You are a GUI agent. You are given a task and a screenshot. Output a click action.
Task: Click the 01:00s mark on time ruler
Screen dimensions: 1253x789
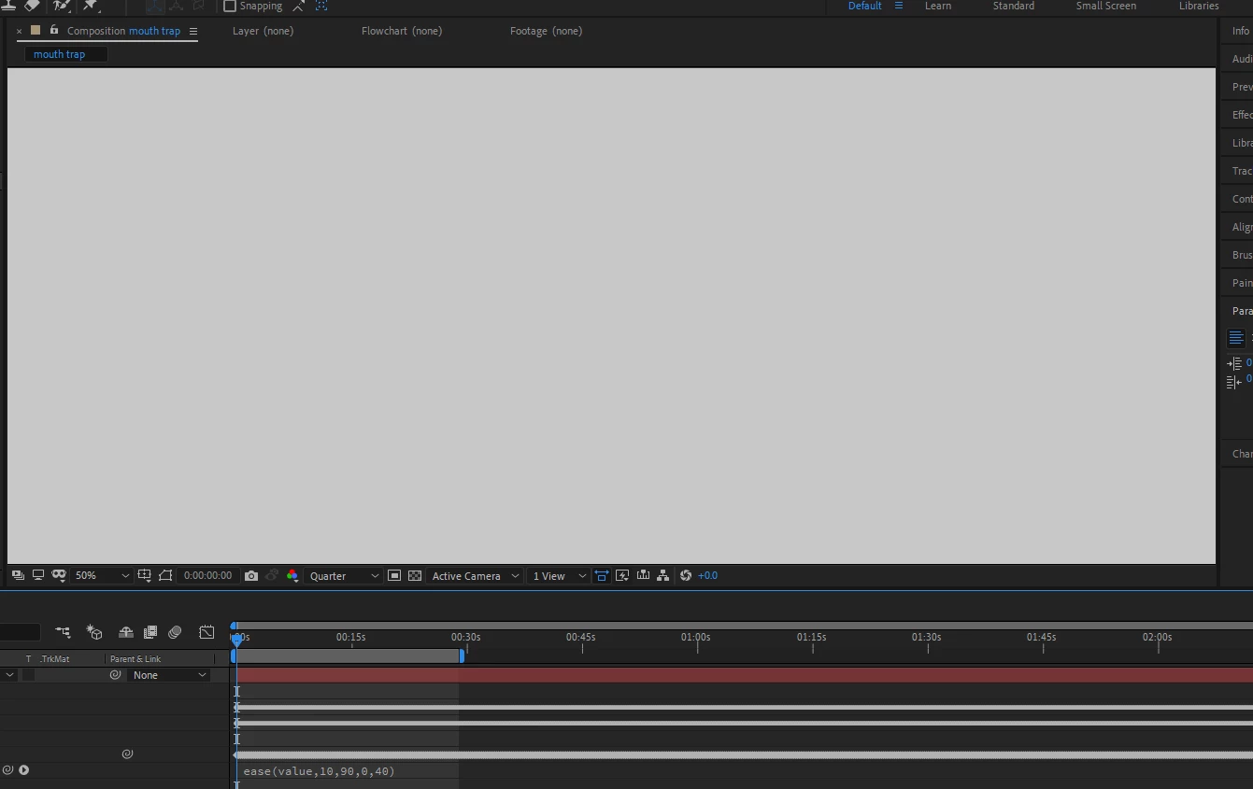pos(696,637)
